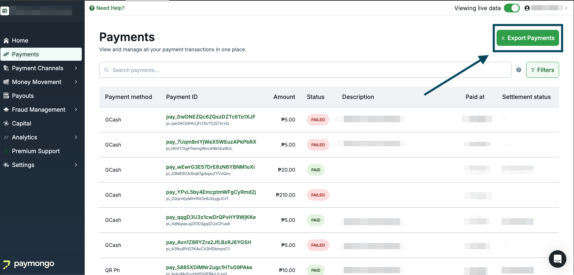Image resolution: width=574 pixels, height=275 pixels.
Task: Click PAID badge for pay_qqgD3U3z1cwDrQPvHY9WjKKe
Action: (316, 220)
